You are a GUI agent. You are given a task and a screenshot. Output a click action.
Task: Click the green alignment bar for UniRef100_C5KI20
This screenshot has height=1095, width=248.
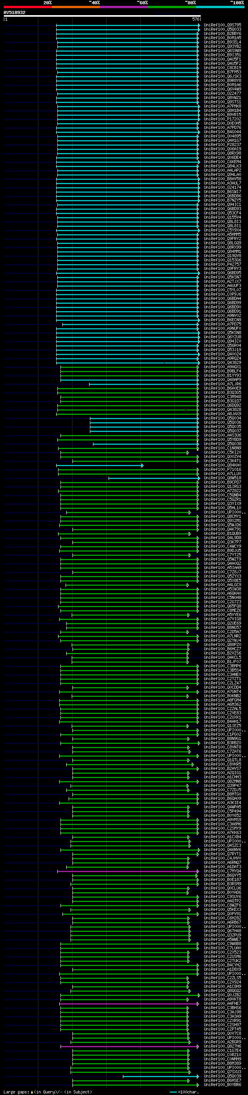pos(125,453)
